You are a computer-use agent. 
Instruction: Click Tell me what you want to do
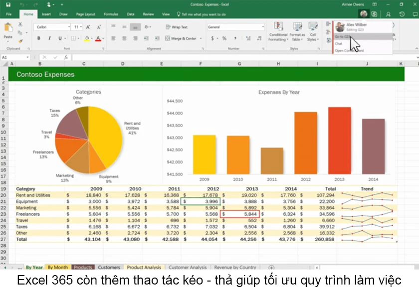[x=202, y=14]
